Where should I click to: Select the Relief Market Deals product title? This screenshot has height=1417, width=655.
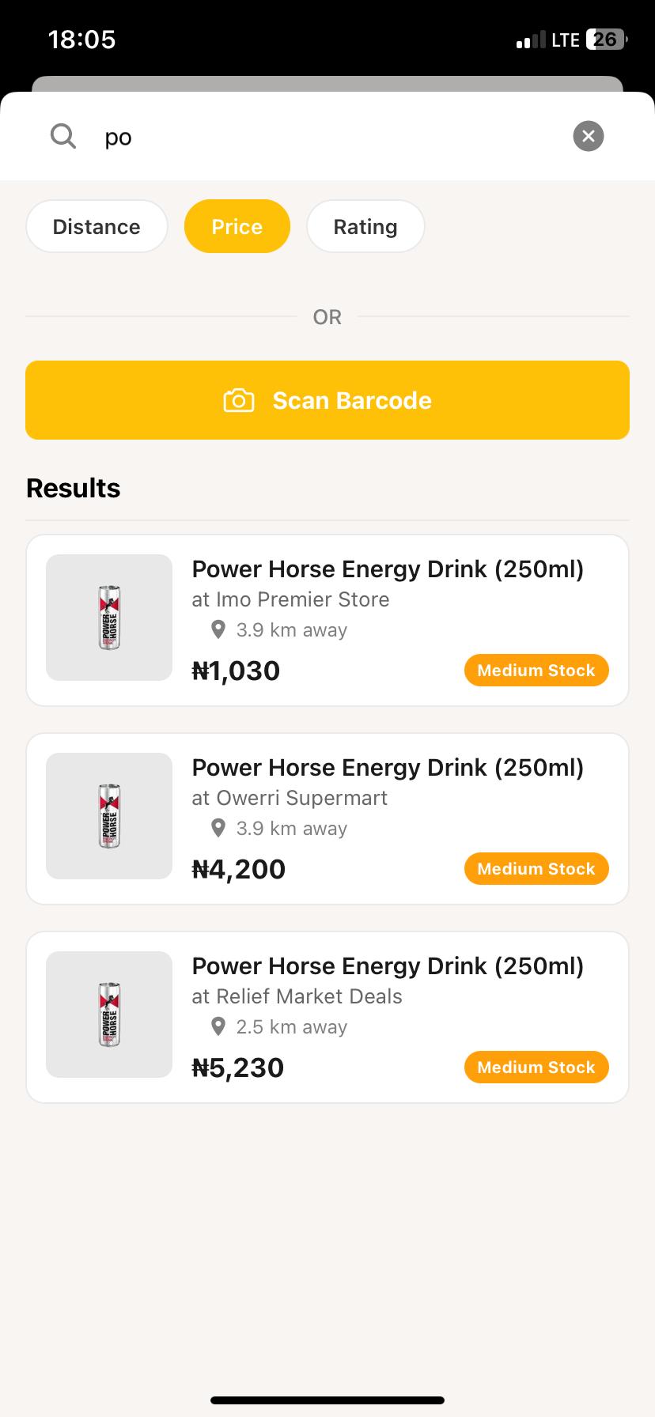[x=388, y=966]
